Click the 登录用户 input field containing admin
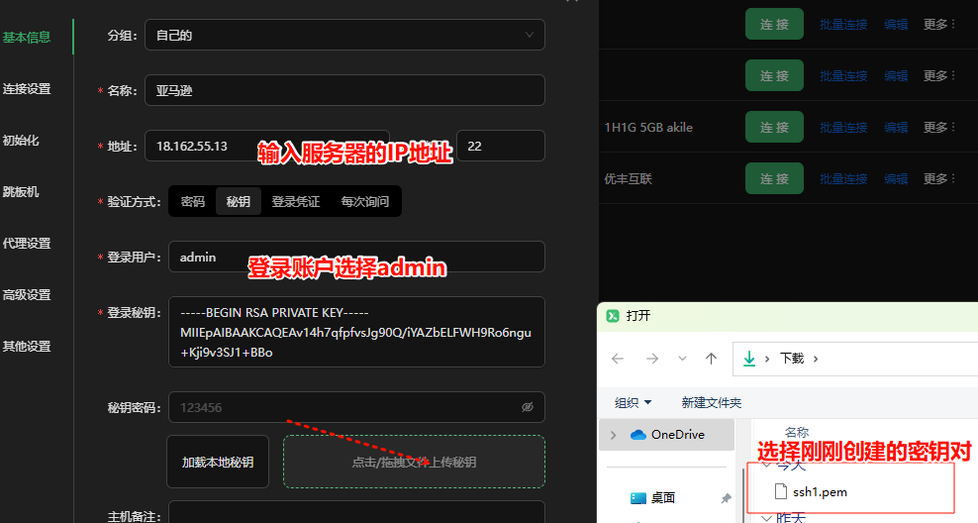 click(x=356, y=257)
